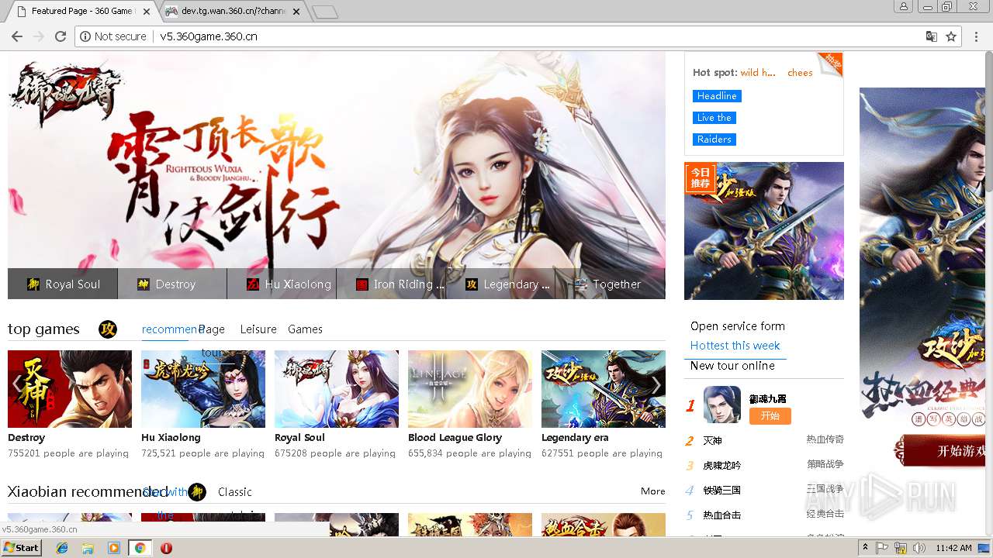Click the Live the tag
Screen dimensions: 993x558
[714, 118]
